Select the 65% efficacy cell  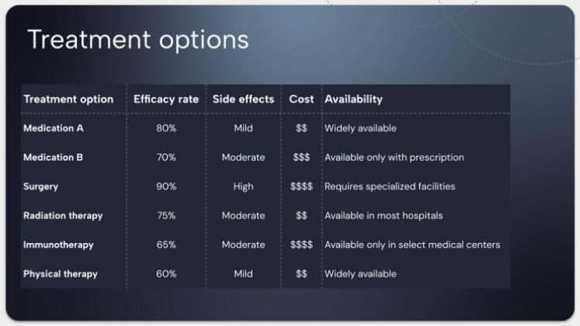point(166,244)
